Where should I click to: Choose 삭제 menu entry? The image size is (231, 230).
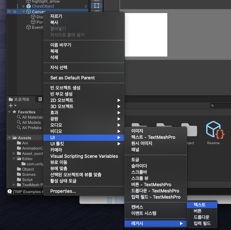[84, 57]
